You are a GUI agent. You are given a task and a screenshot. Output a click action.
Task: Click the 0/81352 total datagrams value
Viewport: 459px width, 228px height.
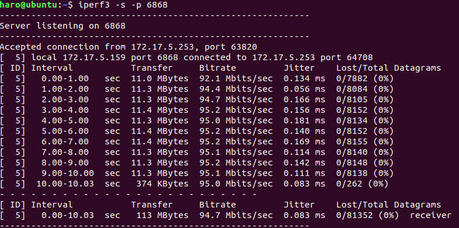(354, 216)
